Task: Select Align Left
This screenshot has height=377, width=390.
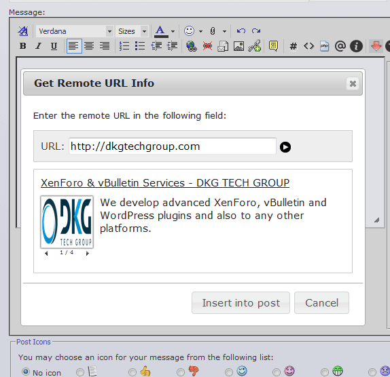Action: [74, 46]
